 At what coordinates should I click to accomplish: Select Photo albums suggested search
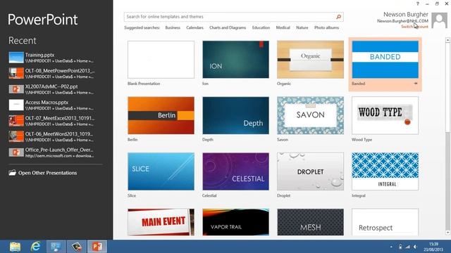(326, 28)
